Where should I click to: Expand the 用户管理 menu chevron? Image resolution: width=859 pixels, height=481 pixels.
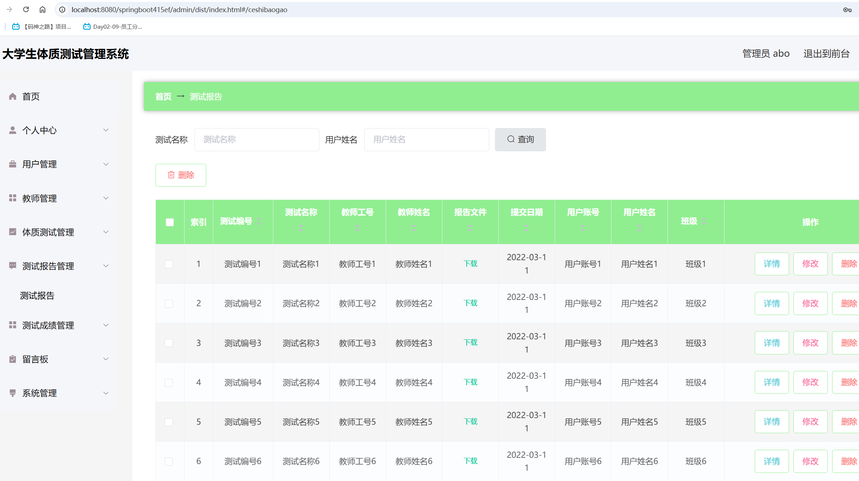pos(106,164)
